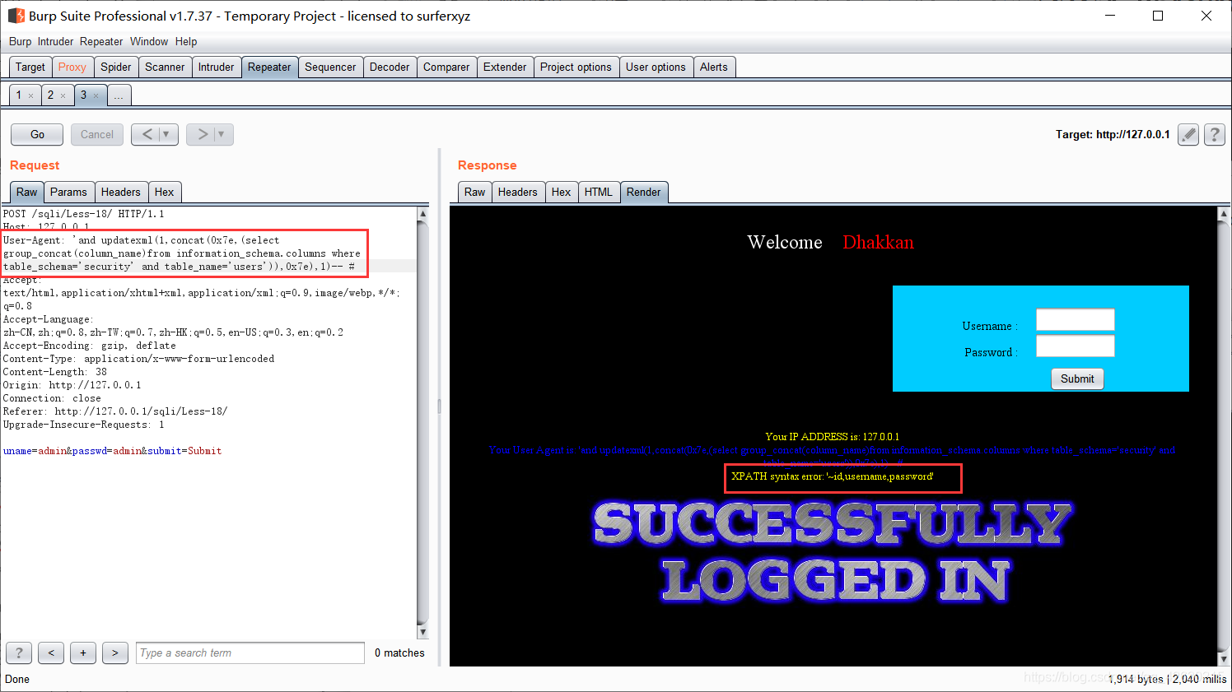Click the plus search options button
Screen dimensions: 1232x692
point(83,653)
